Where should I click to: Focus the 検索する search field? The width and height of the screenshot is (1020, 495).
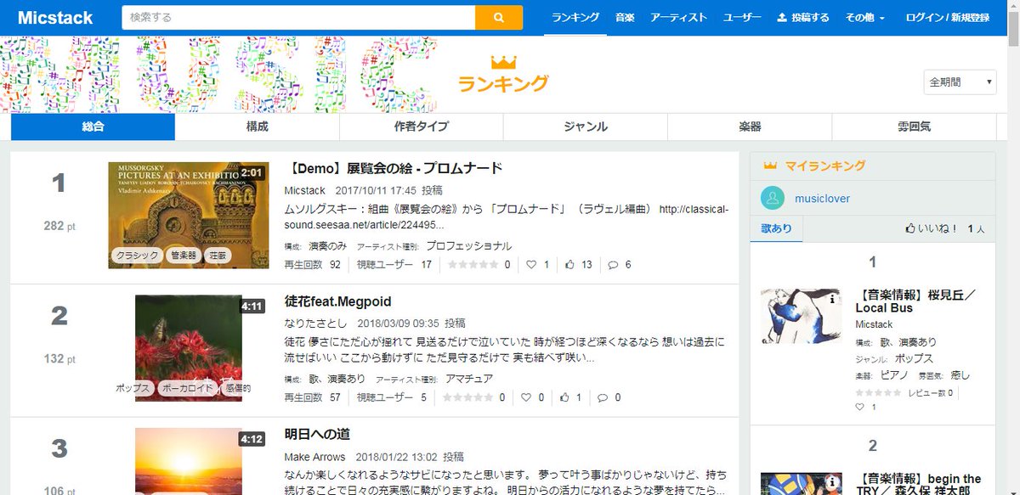click(x=298, y=17)
